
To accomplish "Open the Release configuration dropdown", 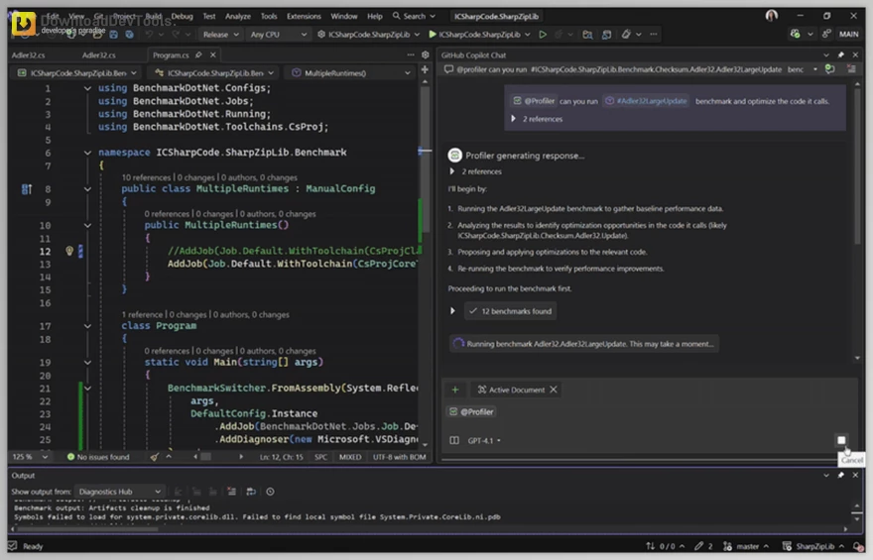I will coord(220,35).
